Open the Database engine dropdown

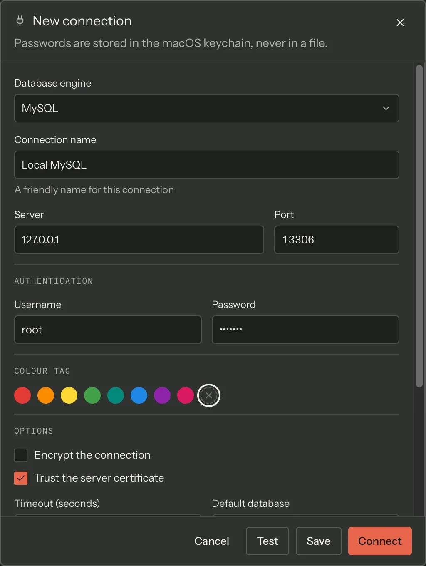(207, 108)
